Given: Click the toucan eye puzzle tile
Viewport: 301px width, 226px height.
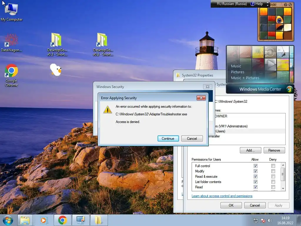Looking at the screenshot, I should [x=280, y=20].
